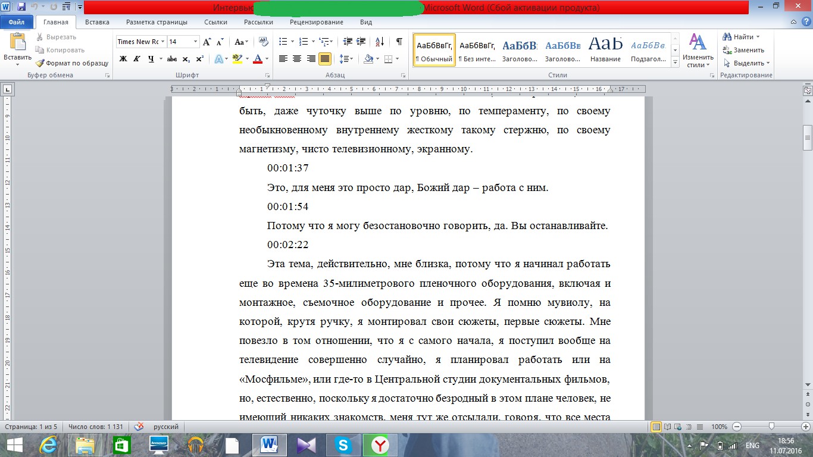Image resolution: width=813 pixels, height=457 pixels.
Task: Click Cut (Вырезать) scissors command
Action: (x=56, y=37)
